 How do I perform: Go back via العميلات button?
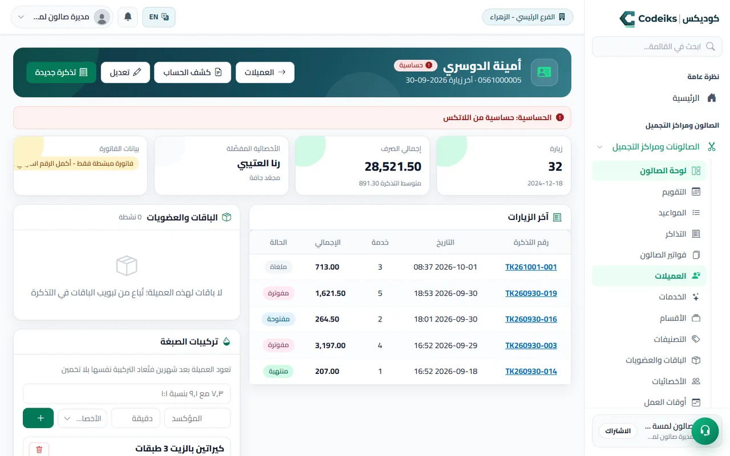click(x=265, y=72)
